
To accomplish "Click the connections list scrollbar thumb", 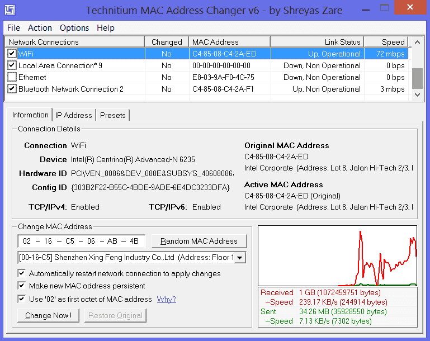I will (417, 78).
